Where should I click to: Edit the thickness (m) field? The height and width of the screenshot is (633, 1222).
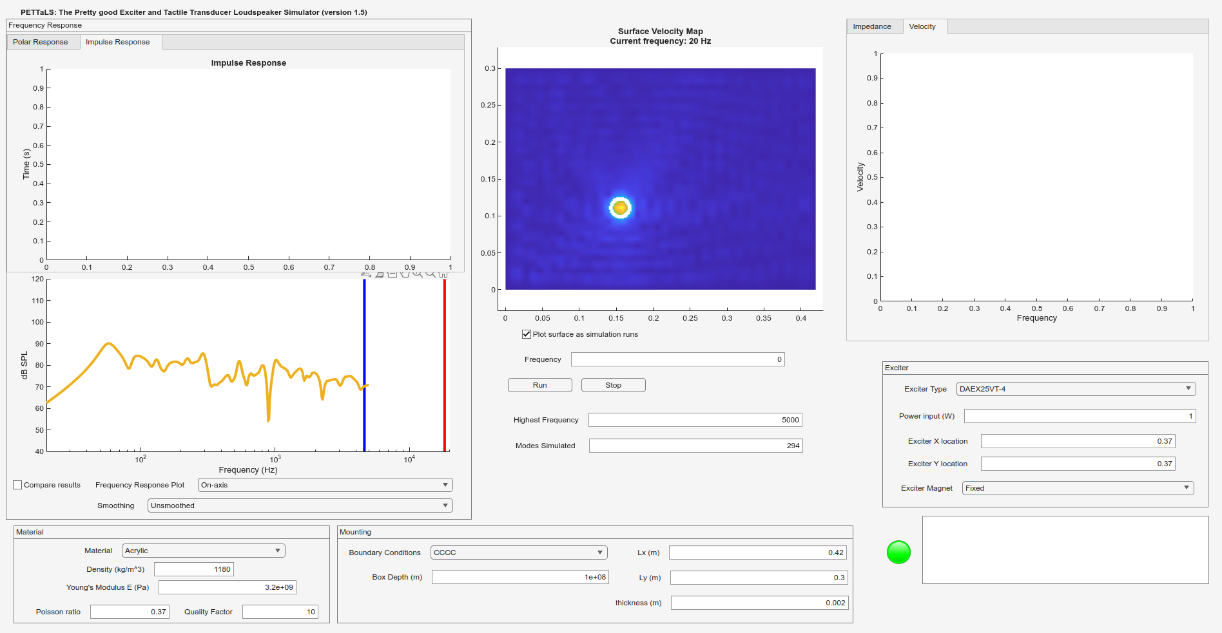point(760,603)
